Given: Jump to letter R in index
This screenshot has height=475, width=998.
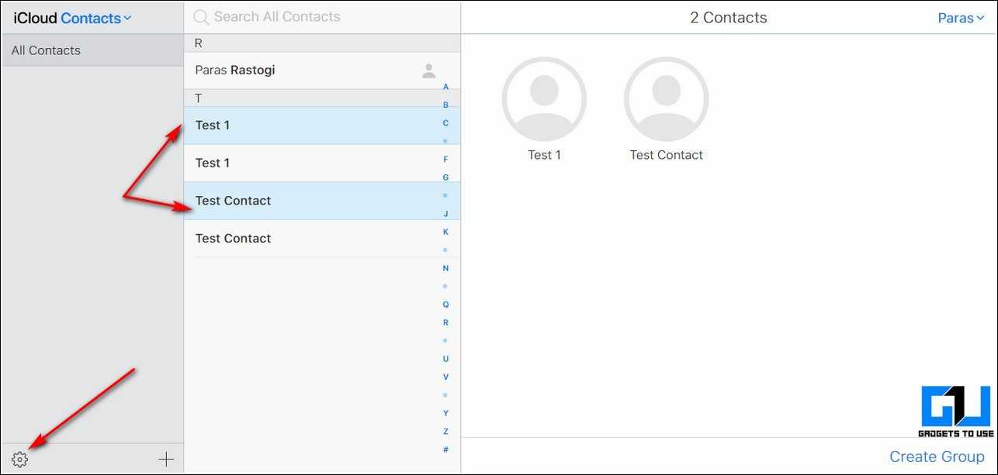Looking at the screenshot, I should pyautogui.click(x=445, y=322).
